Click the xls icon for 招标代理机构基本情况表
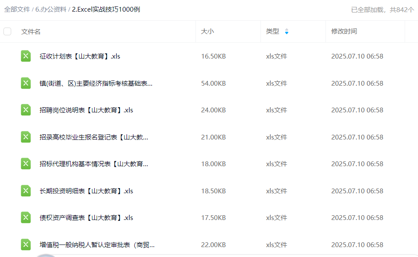The width and height of the screenshot is (418, 257). click(x=26, y=164)
